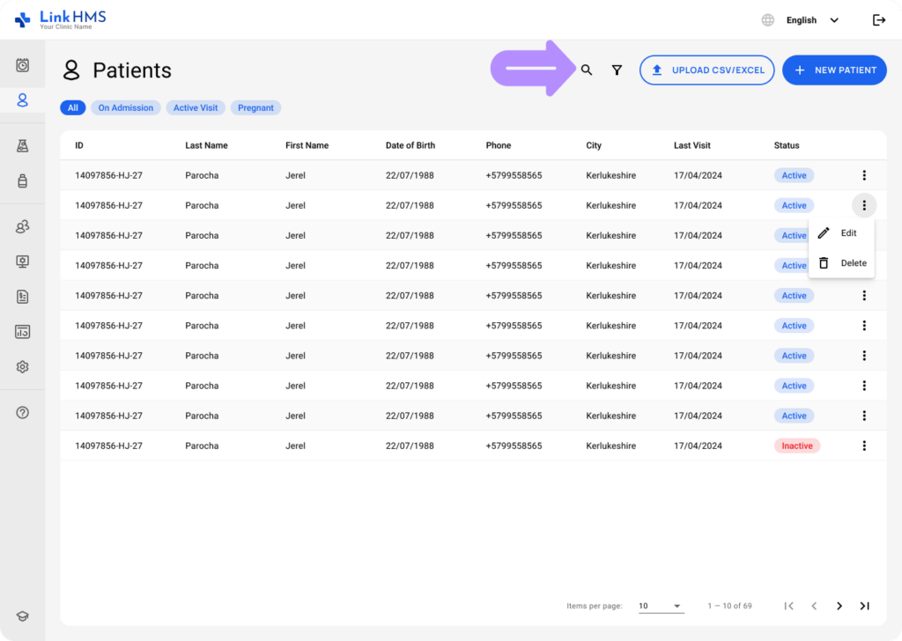902x641 pixels.
Task: Click the filter funnel icon
Action: coord(617,70)
